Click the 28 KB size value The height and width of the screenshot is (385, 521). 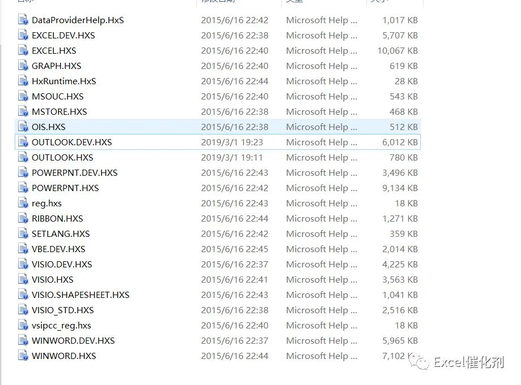[407, 81]
